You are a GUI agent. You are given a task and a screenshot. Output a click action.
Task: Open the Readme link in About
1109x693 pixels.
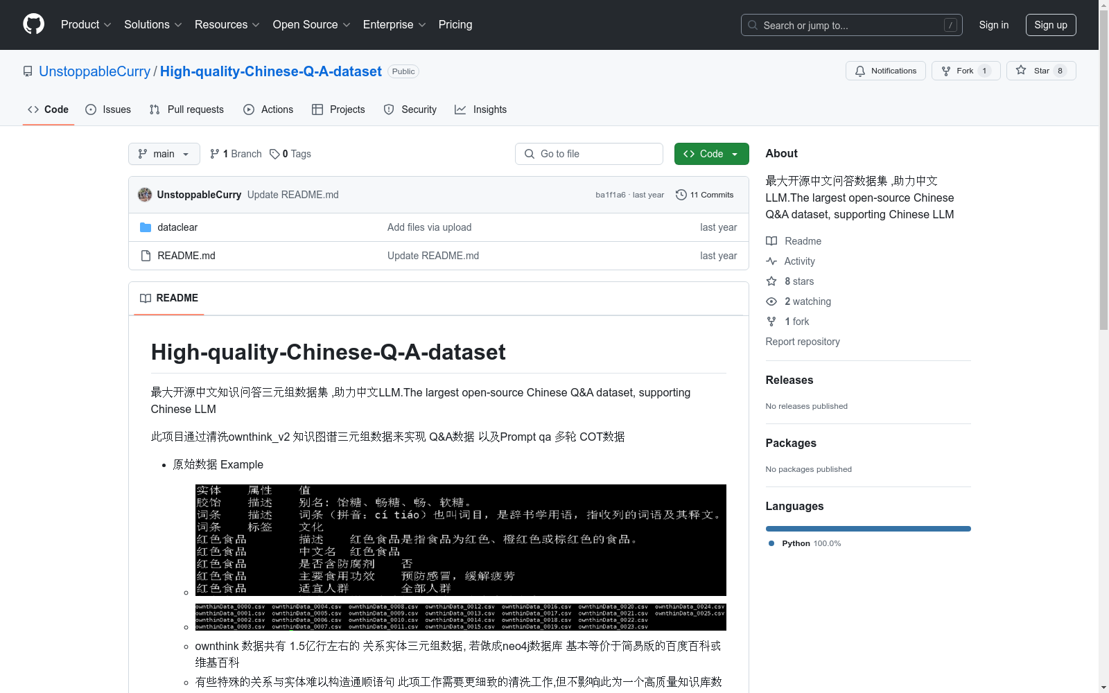tap(794, 241)
